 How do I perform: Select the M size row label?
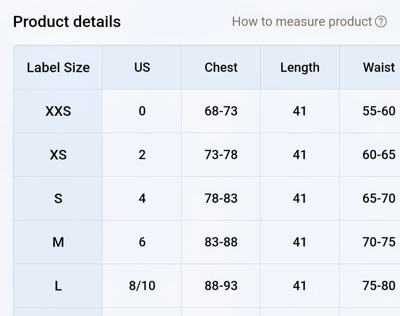[x=58, y=242]
